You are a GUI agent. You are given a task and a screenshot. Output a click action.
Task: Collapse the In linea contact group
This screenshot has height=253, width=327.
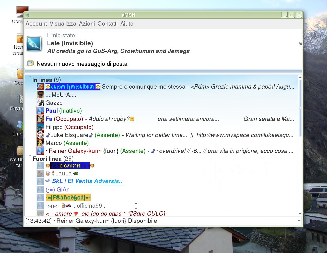click(x=30, y=77)
